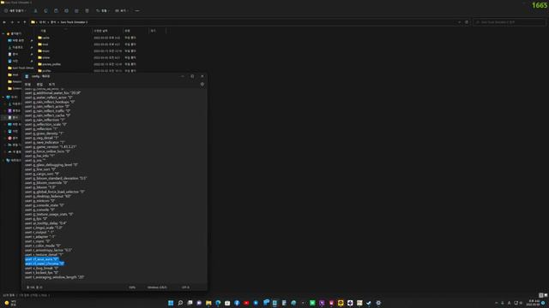Select the music folder in file list
Viewport: 549px width, 308px height.
[45, 51]
